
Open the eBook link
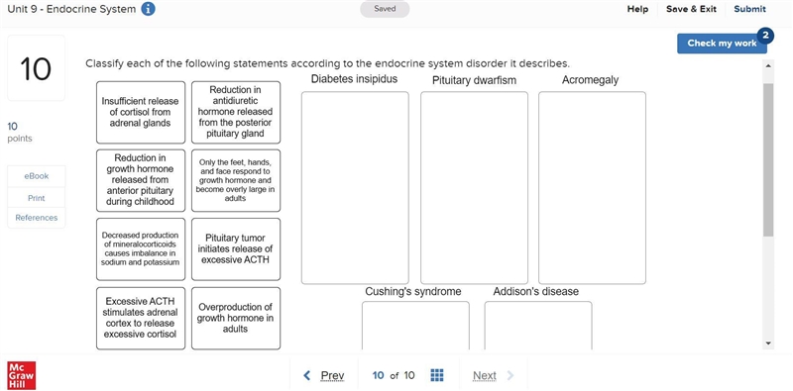(37, 176)
